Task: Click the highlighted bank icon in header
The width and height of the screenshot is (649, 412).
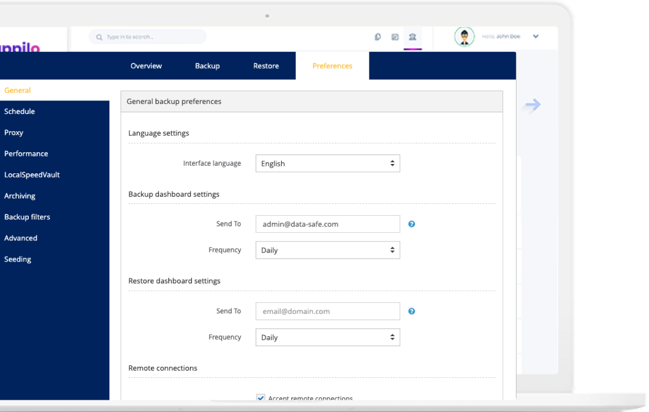Action: coord(412,37)
